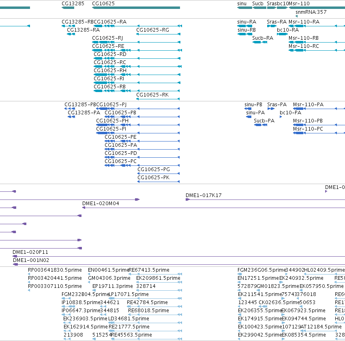
Task: Select the Msr-110-PA protein label
Action: [308, 105]
